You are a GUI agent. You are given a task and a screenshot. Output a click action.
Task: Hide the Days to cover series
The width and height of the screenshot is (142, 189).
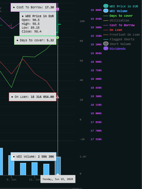118,16
